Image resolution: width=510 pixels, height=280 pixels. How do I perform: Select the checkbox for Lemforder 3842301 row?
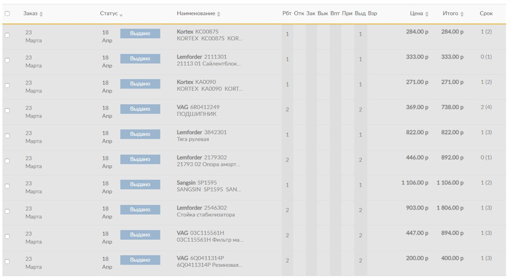[x=7, y=136]
